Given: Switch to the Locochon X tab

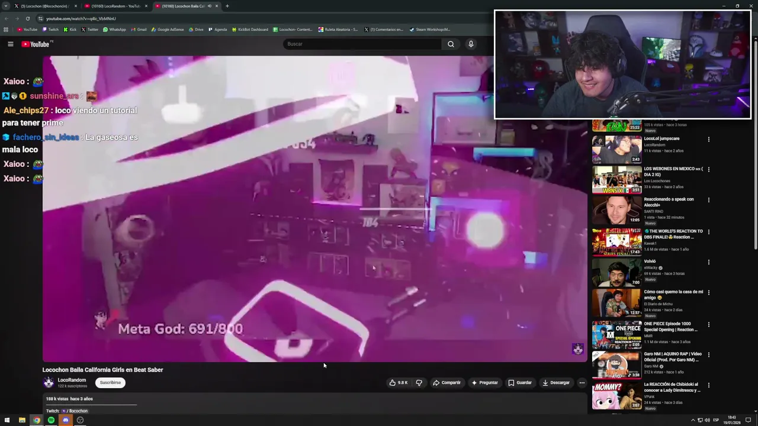Looking at the screenshot, I should (45, 6).
